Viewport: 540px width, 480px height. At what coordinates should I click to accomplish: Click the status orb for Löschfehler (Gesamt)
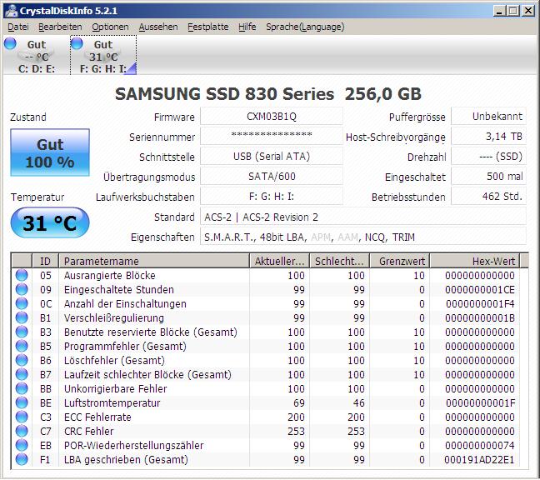coord(22,360)
